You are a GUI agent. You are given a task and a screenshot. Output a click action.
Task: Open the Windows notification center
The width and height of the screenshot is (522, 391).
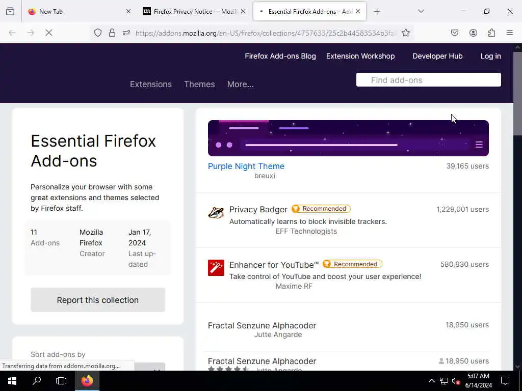tap(505, 381)
